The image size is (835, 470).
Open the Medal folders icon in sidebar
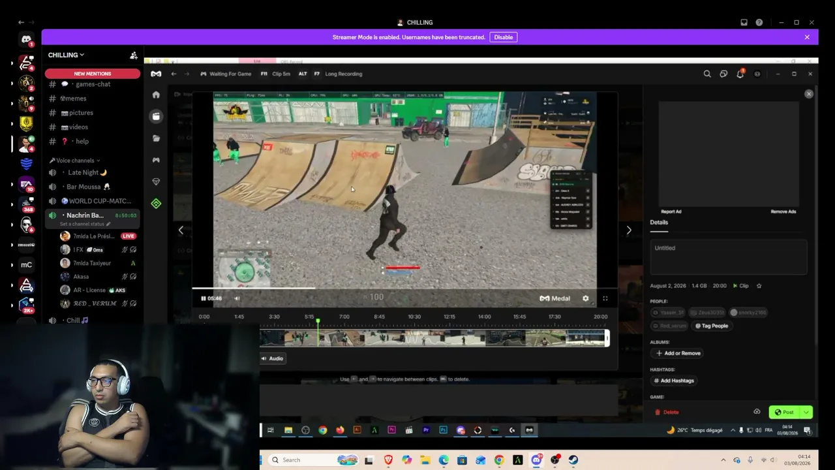click(156, 138)
